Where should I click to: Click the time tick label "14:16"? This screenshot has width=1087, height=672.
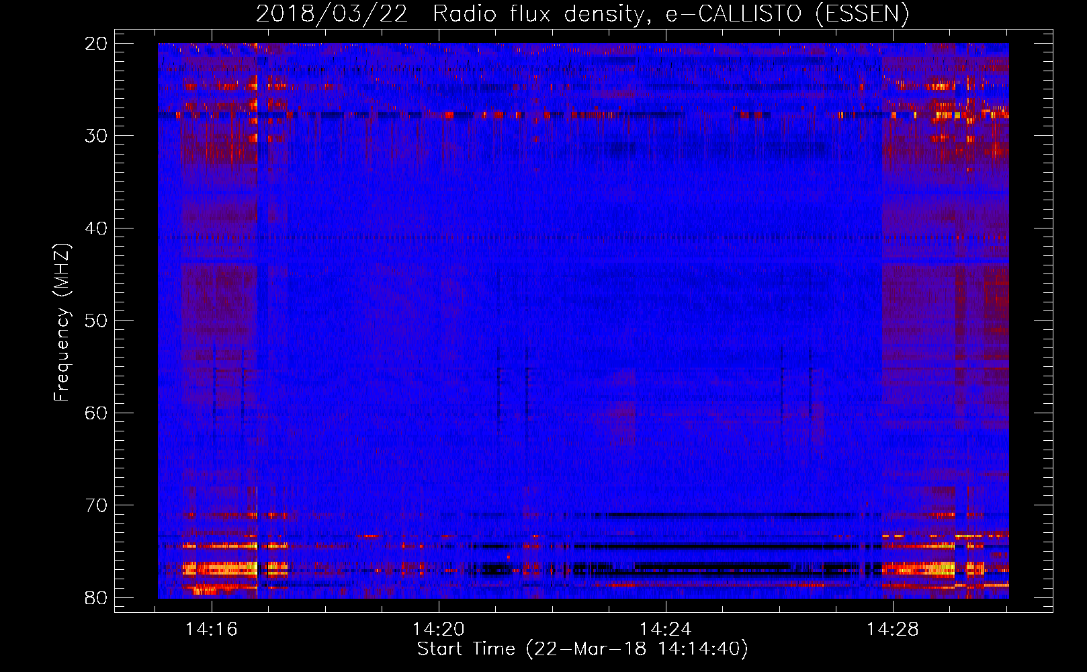coord(212,630)
